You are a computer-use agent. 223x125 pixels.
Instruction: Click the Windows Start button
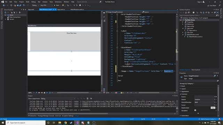2,123
